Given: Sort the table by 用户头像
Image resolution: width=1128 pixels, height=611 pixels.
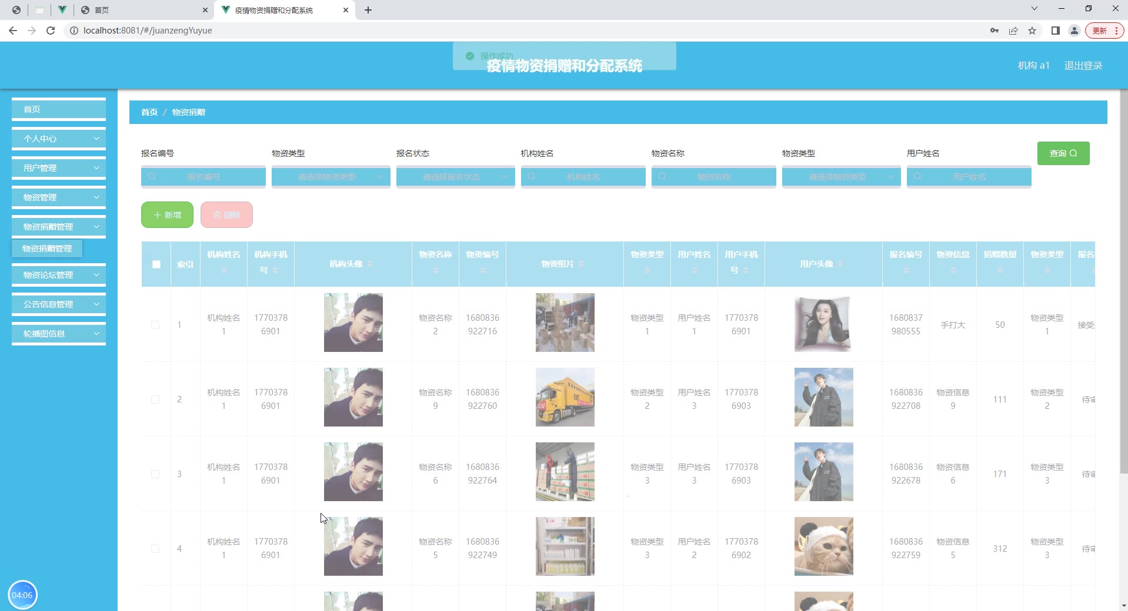Looking at the screenshot, I should [x=840, y=264].
